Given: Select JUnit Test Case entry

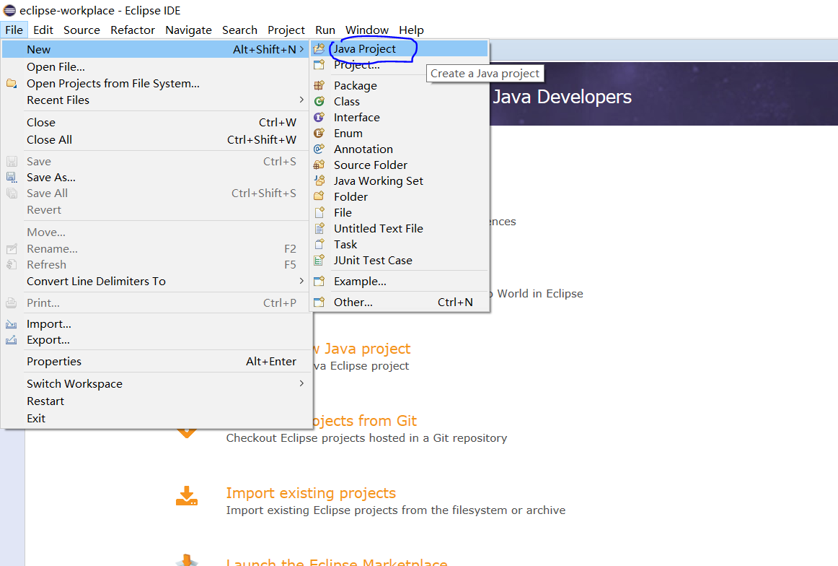Looking at the screenshot, I should tap(400, 261).
